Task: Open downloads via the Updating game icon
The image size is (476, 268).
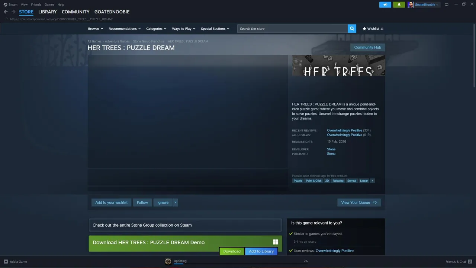Action: tap(168, 261)
